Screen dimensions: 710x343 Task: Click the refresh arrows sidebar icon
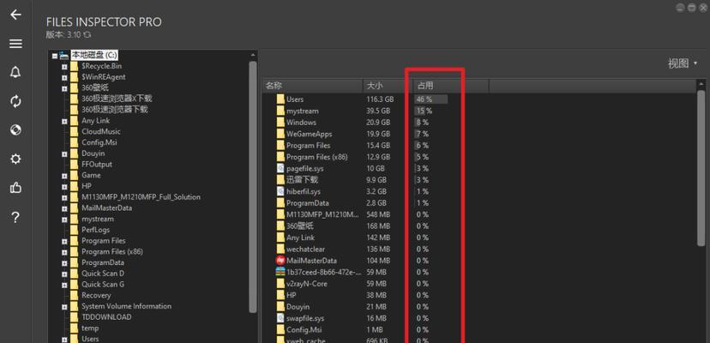pos(15,101)
